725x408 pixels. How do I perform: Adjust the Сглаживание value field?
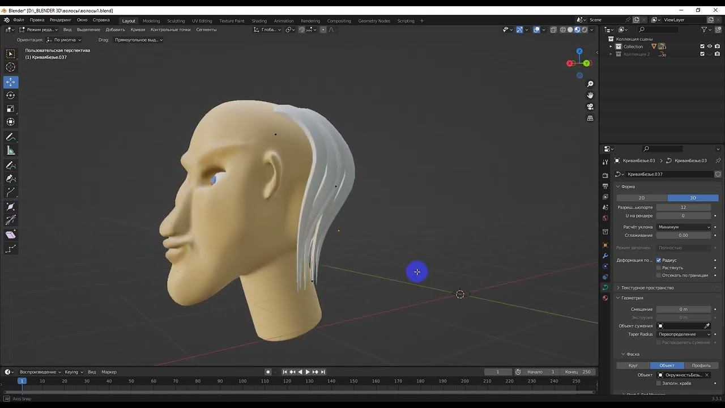(x=683, y=235)
